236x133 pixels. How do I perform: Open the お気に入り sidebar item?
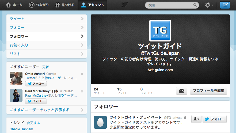click(x=47, y=45)
